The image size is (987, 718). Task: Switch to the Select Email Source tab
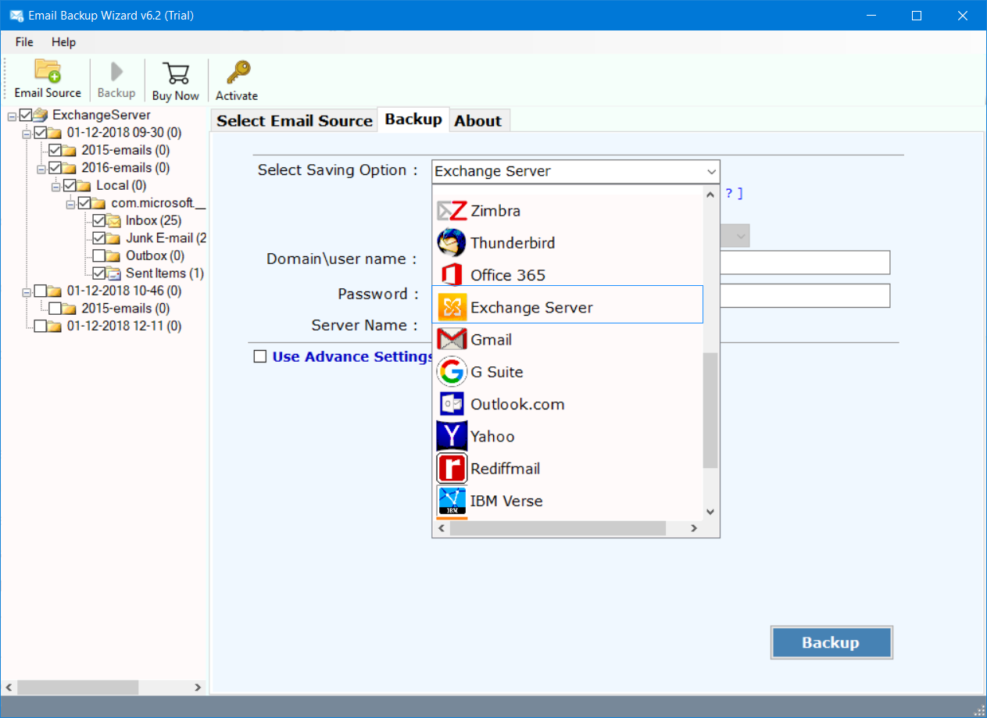pyautogui.click(x=295, y=120)
